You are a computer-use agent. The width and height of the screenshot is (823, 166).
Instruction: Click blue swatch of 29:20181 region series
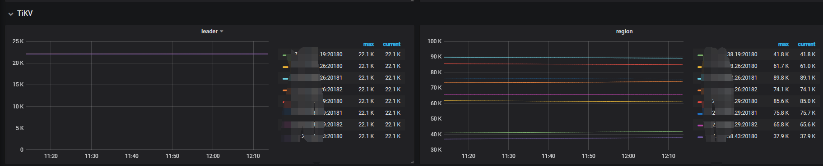tap(700, 114)
